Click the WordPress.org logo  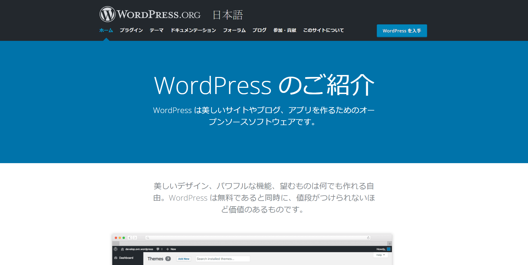click(x=150, y=14)
